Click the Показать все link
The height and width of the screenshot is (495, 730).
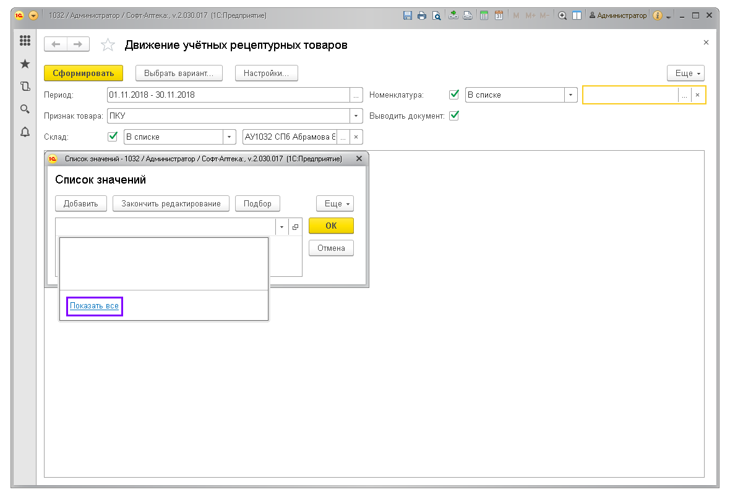[x=94, y=306]
